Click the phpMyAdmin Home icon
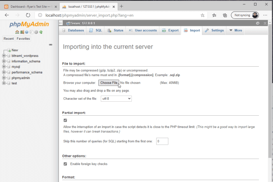Viewport: 273px width, 182px height. tap(17, 32)
